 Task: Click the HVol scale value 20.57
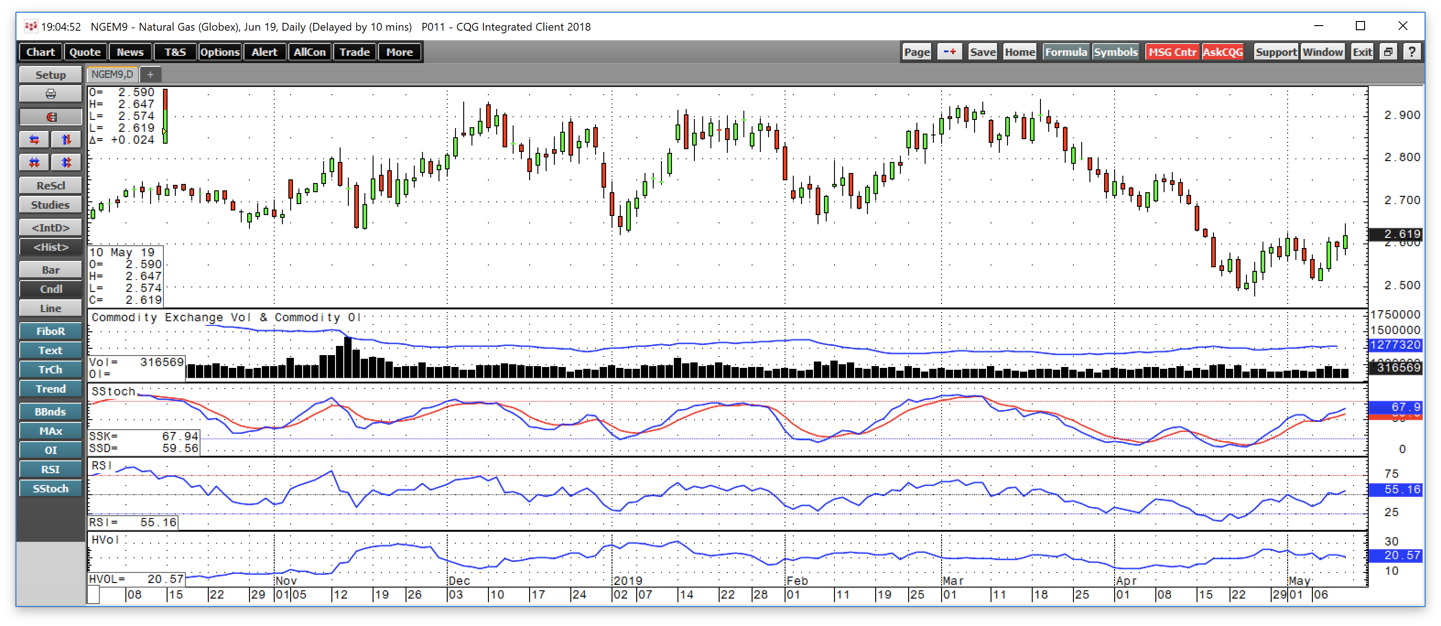coord(1396,555)
